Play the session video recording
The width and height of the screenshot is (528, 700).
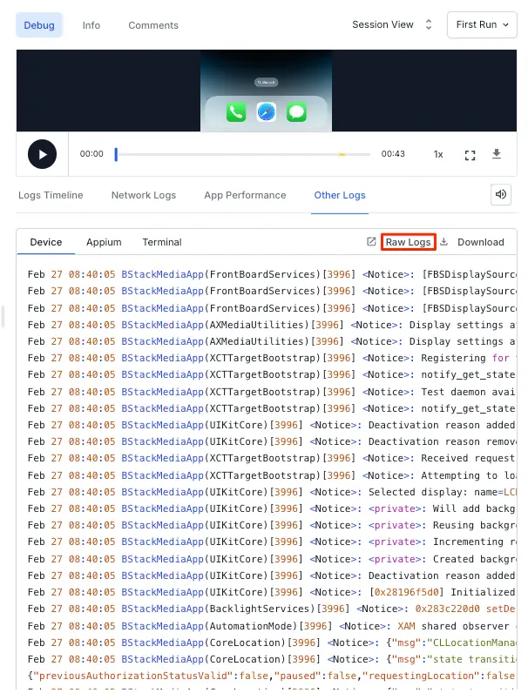pyautogui.click(x=42, y=154)
